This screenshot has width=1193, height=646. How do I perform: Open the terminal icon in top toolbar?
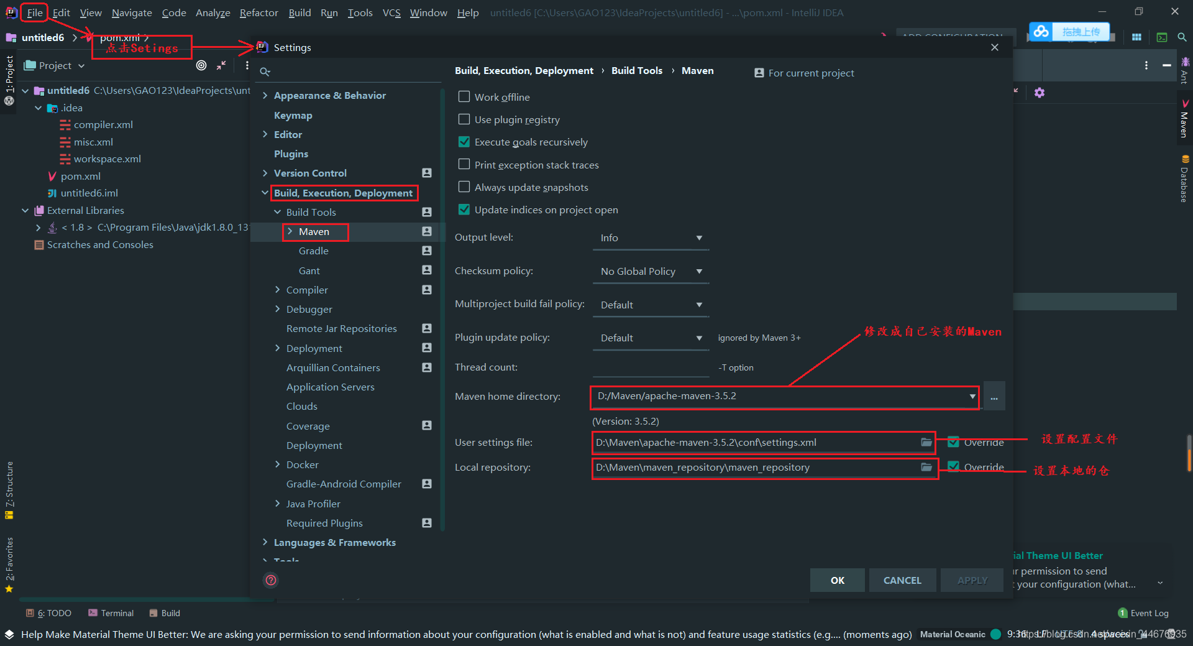(1161, 37)
